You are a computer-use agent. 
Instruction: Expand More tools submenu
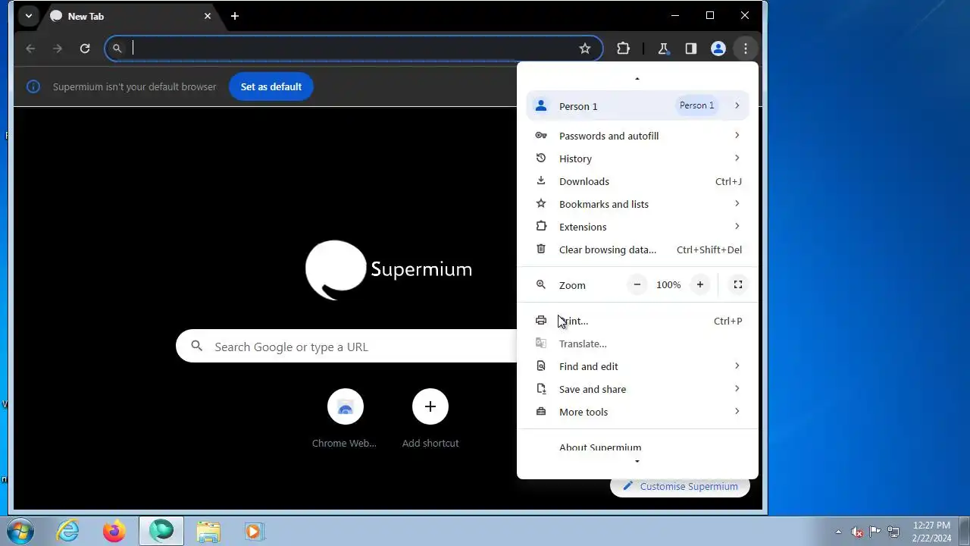click(x=637, y=412)
